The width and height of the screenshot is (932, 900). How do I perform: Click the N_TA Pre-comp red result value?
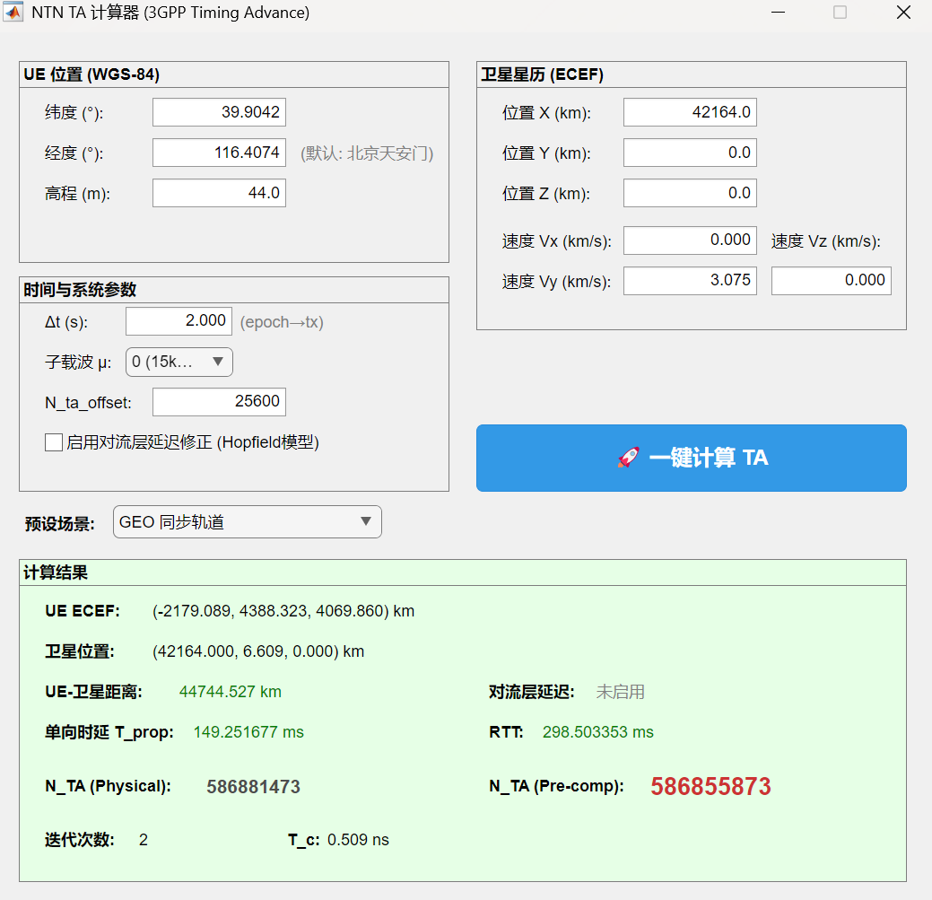click(710, 785)
